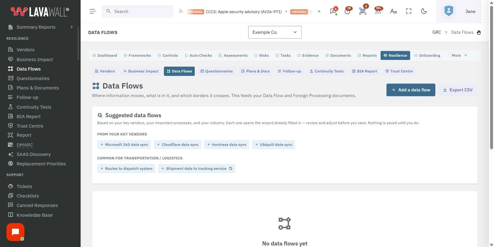Screen dimensions: 494x247
Task: Open Continuity Tests in the sidebar
Action: click(x=34, y=107)
